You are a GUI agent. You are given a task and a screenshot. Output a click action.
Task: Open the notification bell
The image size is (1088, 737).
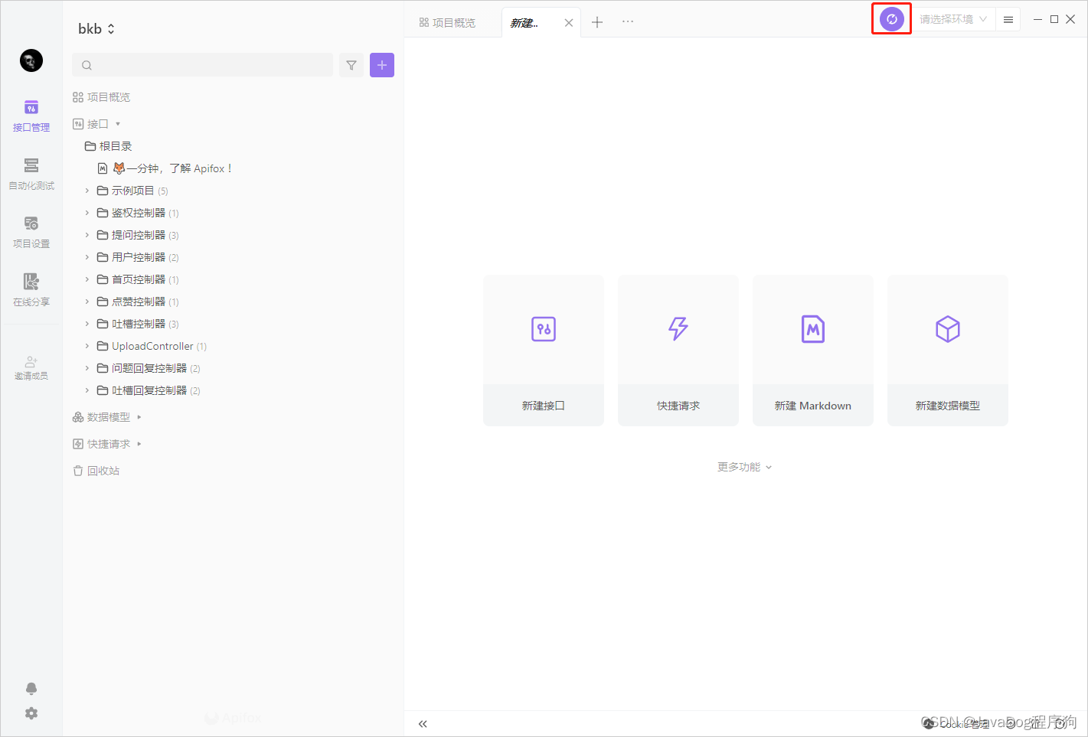(31, 689)
